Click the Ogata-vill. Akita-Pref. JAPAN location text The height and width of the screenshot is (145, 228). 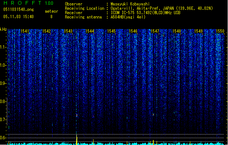click(162, 8)
